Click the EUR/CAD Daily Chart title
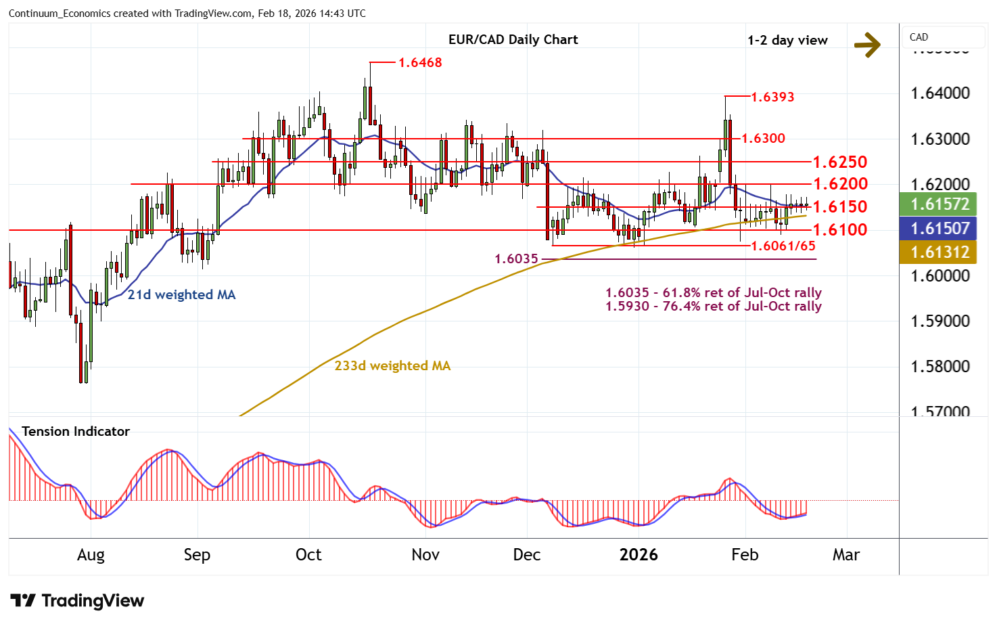This screenshot has width=997, height=626. (513, 39)
